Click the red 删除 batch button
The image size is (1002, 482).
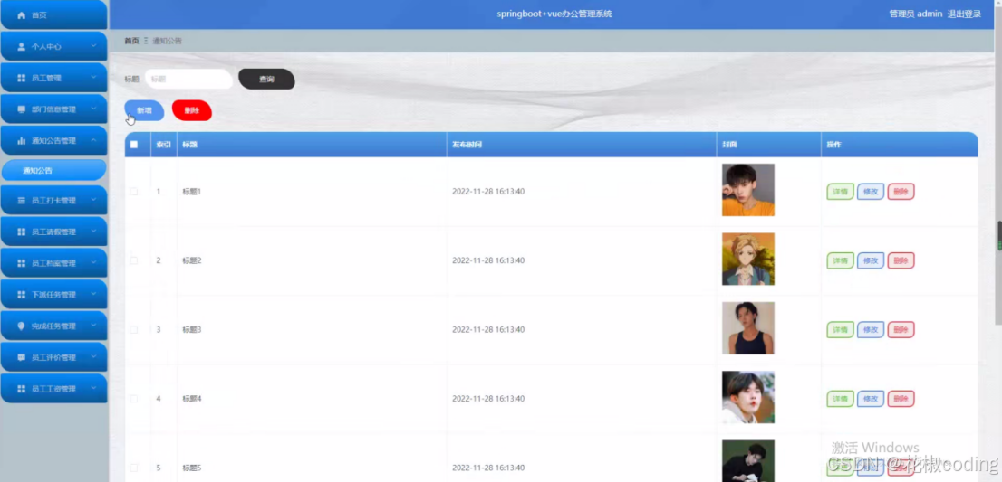point(192,110)
